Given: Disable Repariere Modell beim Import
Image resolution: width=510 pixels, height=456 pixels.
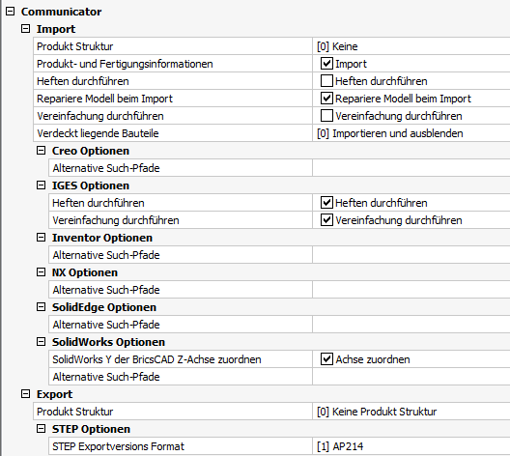Looking at the screenshot, I should point(326,99).
